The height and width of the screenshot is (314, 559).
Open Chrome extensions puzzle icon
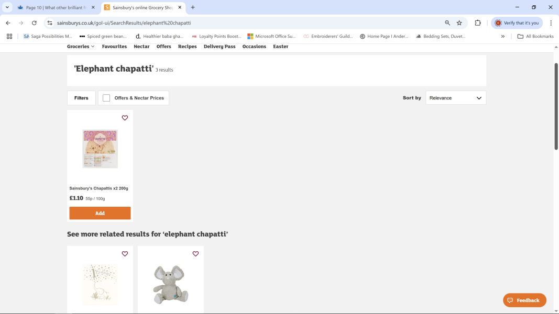(478, 23)
